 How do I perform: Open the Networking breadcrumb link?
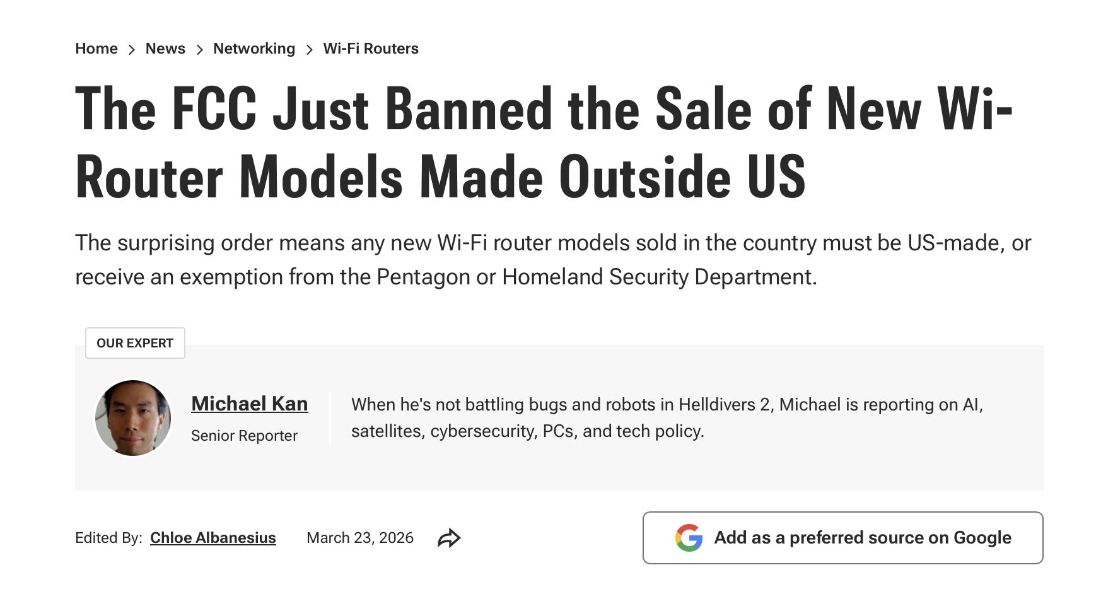(254, 49)
